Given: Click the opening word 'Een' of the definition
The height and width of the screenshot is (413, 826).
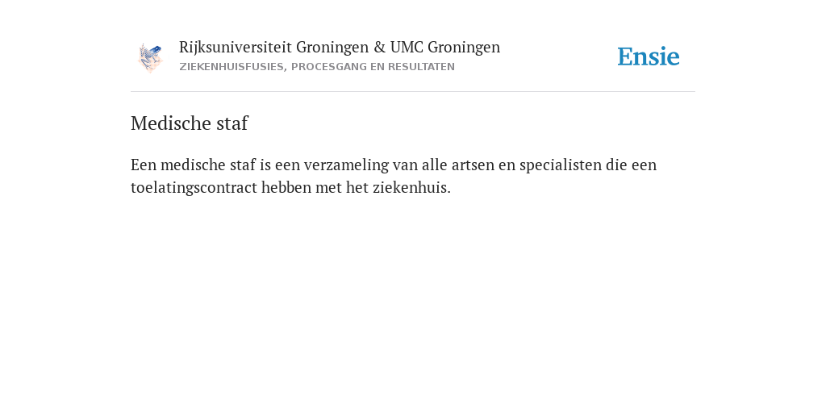Looking at the screenshot, I should (144, 165).
